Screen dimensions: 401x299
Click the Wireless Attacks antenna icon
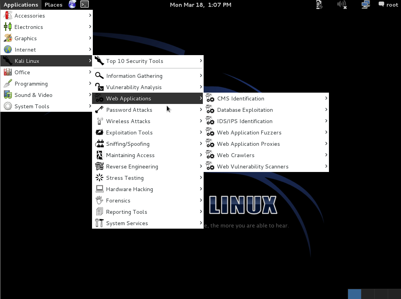[99, 121]
